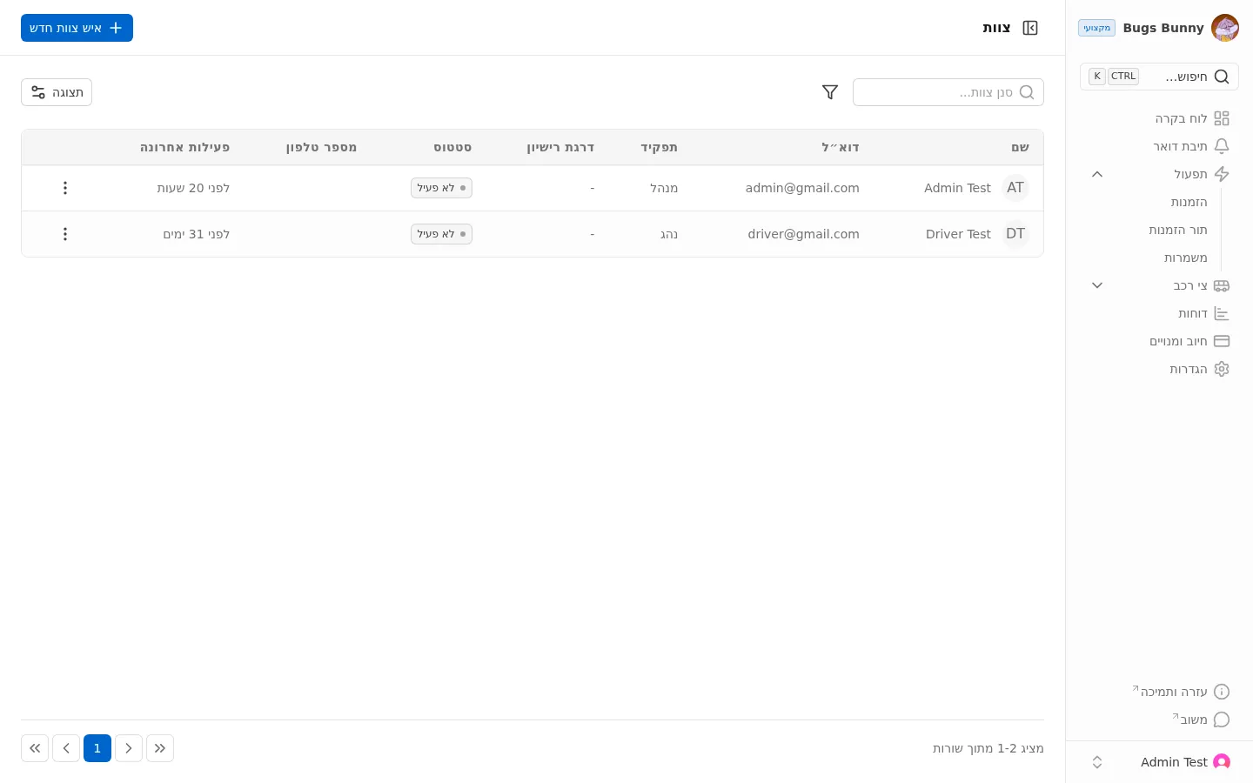Select page 1 pagination button

(x=97, y=748)
